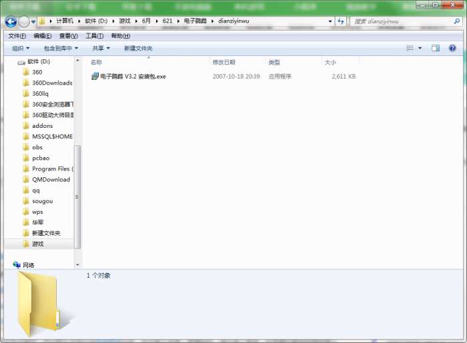Open the 编辑(E) menu
Screen dimensions: 467x343
tap(43, 36)
